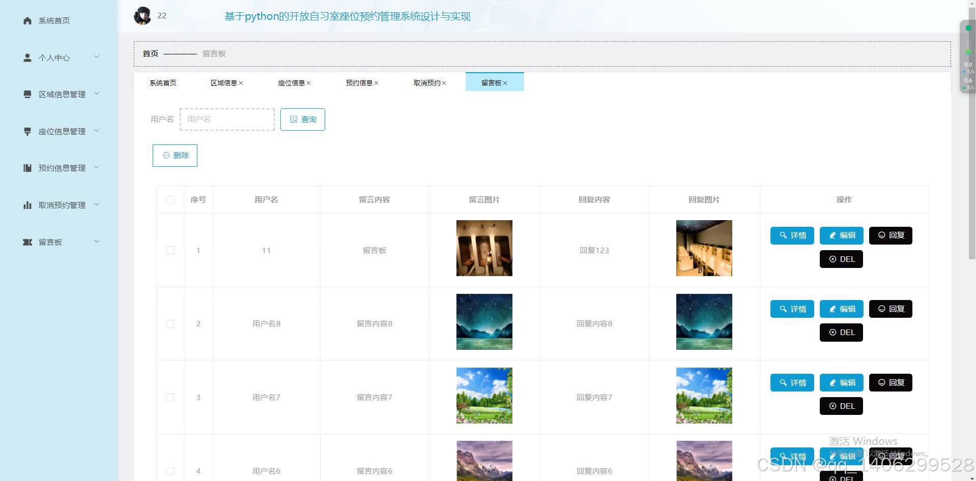
Task: Switch to the 区域信息 tab
Action: click(224, 83)
